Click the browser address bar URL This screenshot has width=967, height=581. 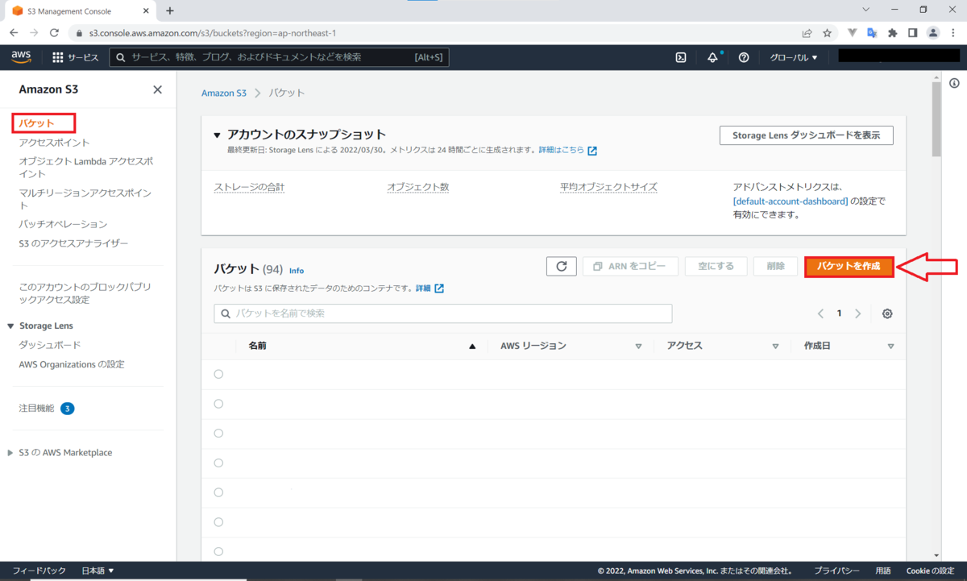[212, 33]
